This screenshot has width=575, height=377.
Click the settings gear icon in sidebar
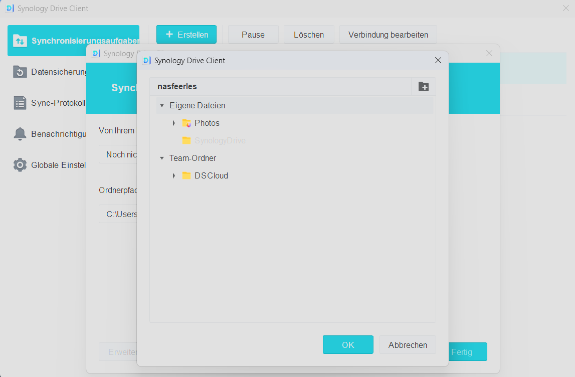[x=20, y=165]
